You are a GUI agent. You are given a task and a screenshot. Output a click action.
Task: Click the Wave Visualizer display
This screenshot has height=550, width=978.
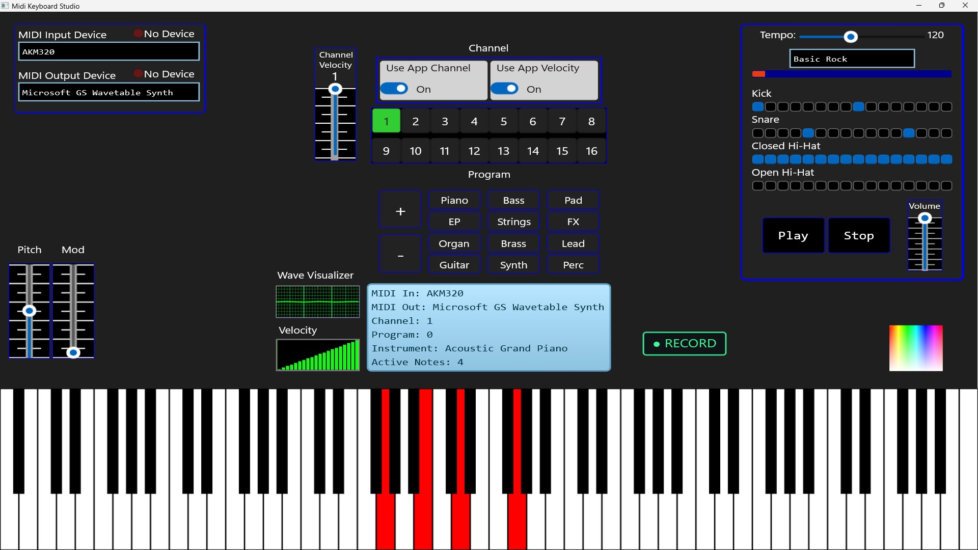(x=318, y=301)
